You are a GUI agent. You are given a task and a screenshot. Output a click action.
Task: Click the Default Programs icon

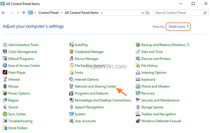pos(5,59)
